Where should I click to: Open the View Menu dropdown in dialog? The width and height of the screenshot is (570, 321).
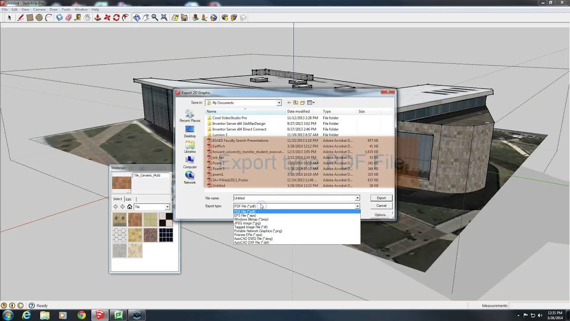311,103
